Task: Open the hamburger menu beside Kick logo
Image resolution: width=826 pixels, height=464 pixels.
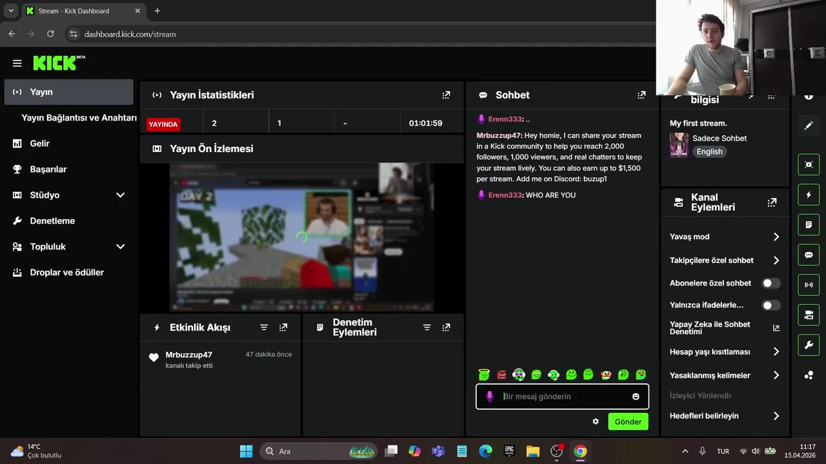Action: pyautogui.click(x=17, y=63)
